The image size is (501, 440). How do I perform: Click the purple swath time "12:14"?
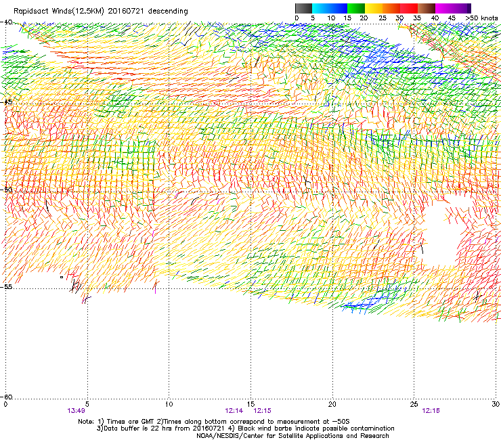[x=234, y=411]
